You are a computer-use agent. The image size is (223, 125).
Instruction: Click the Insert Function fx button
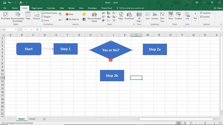pos(37,30)
